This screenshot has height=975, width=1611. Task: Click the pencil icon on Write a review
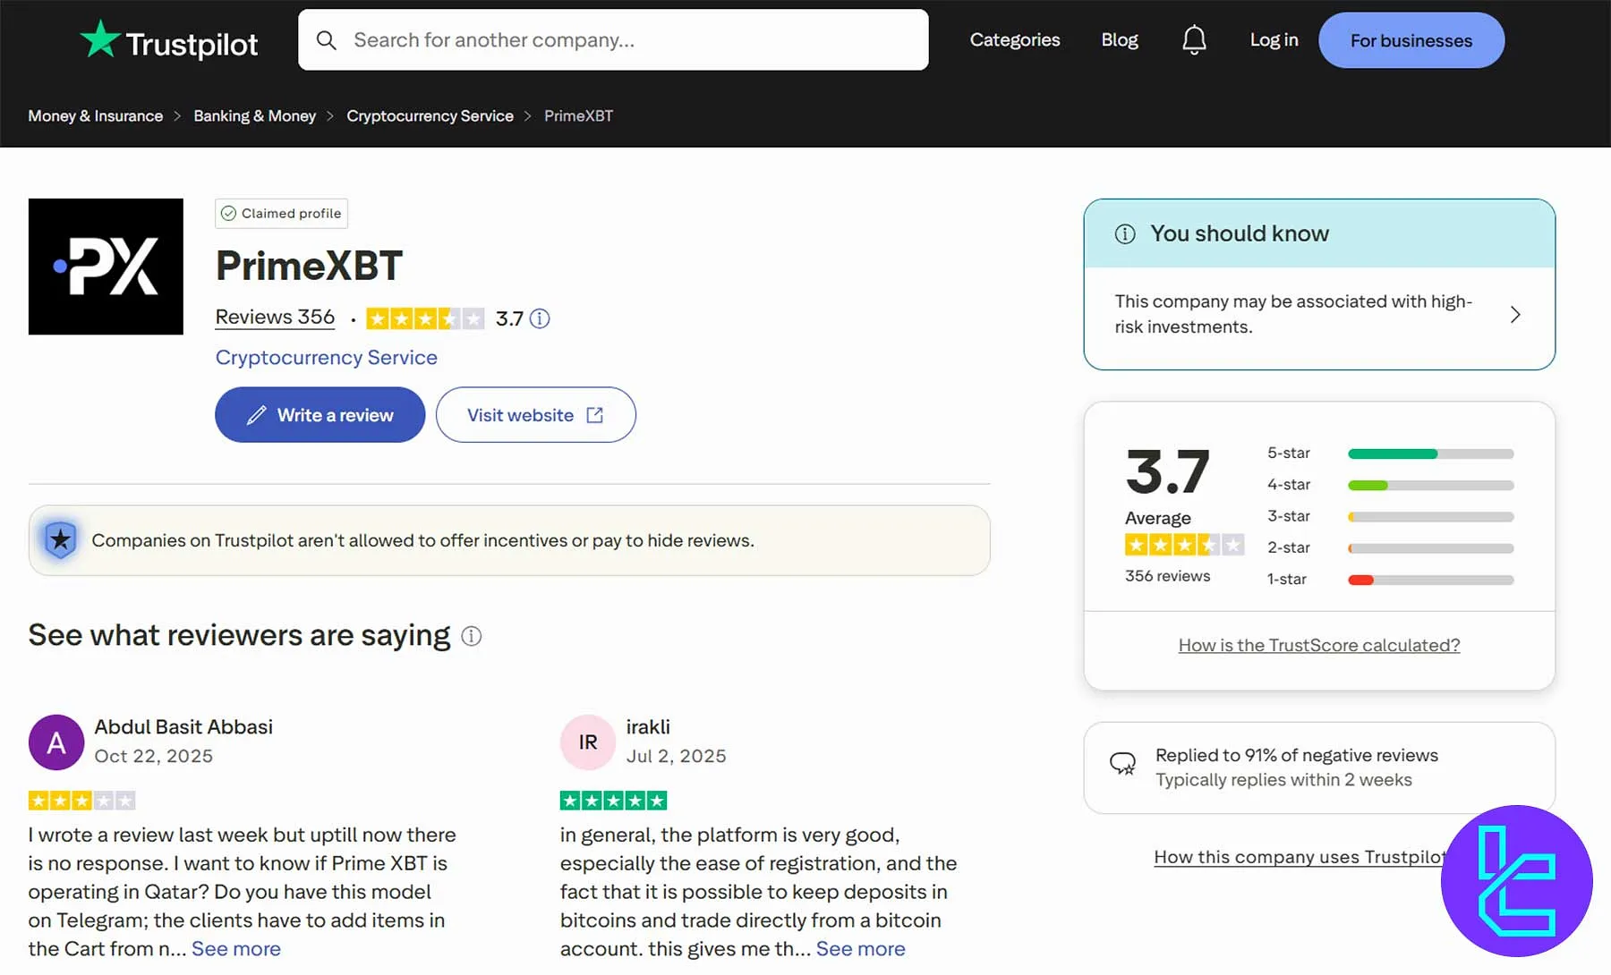256,414
